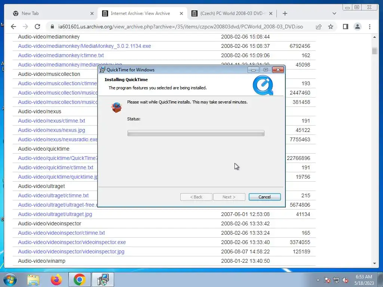Click the QuickTime installation progress bar

(x=196, y=133)
